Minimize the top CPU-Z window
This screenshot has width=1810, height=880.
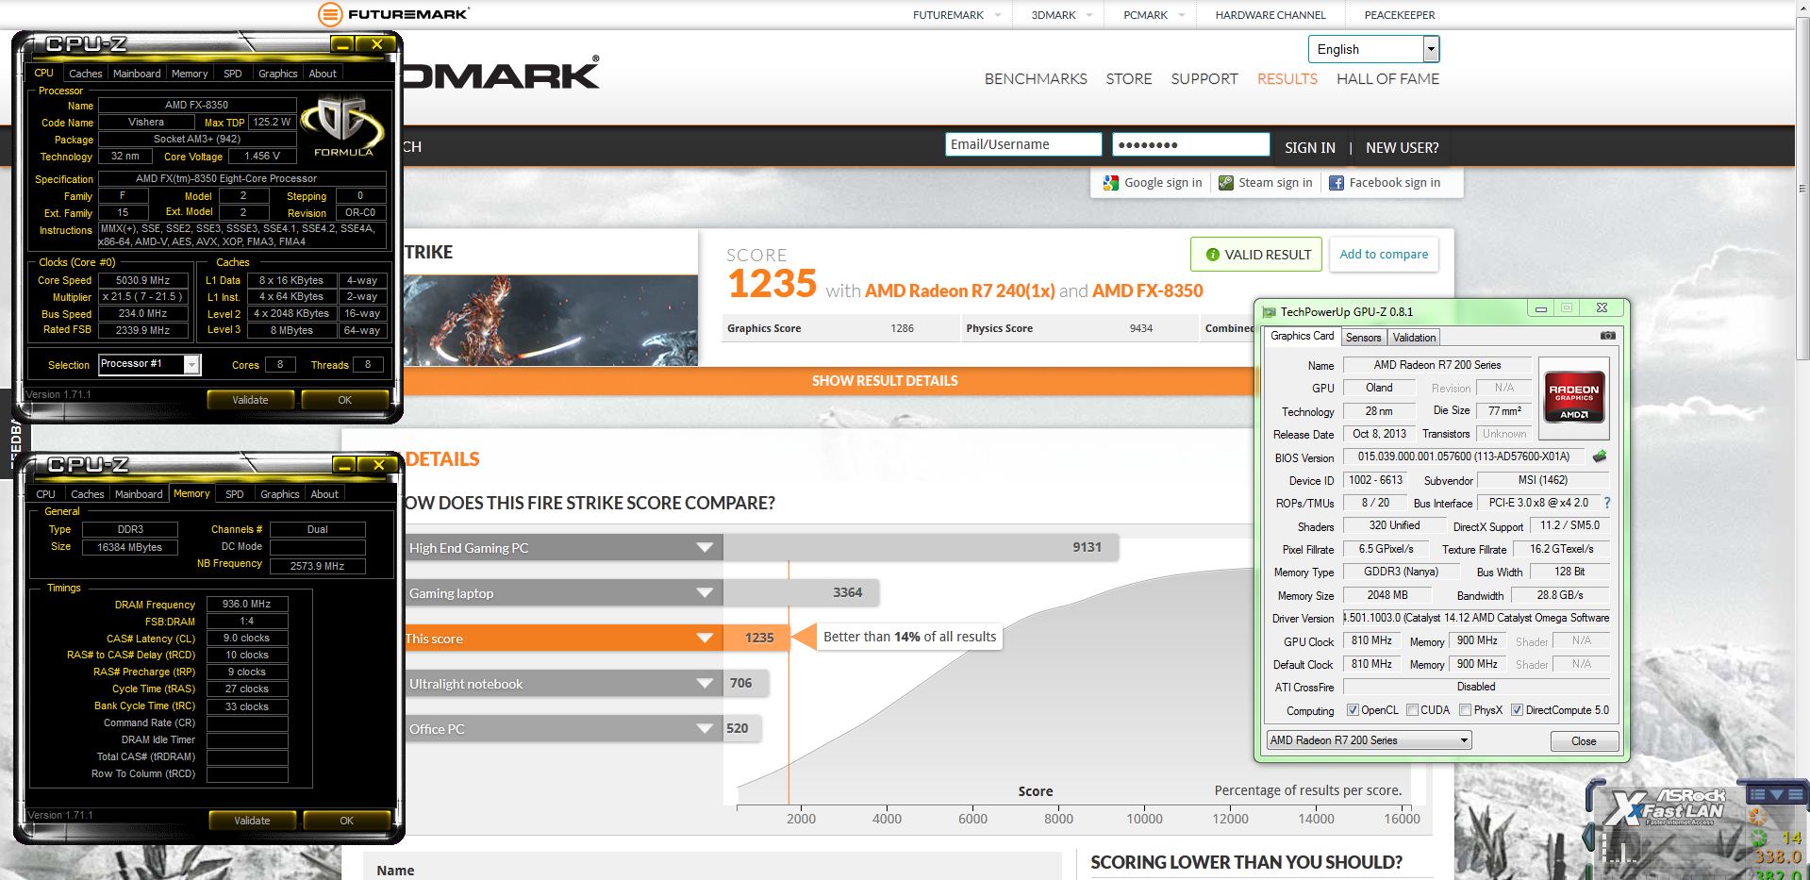click(342, 44)
